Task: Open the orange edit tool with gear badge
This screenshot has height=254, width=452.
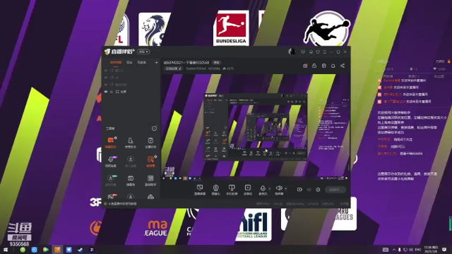Action: pyautogui.click(x=150, y=162)
